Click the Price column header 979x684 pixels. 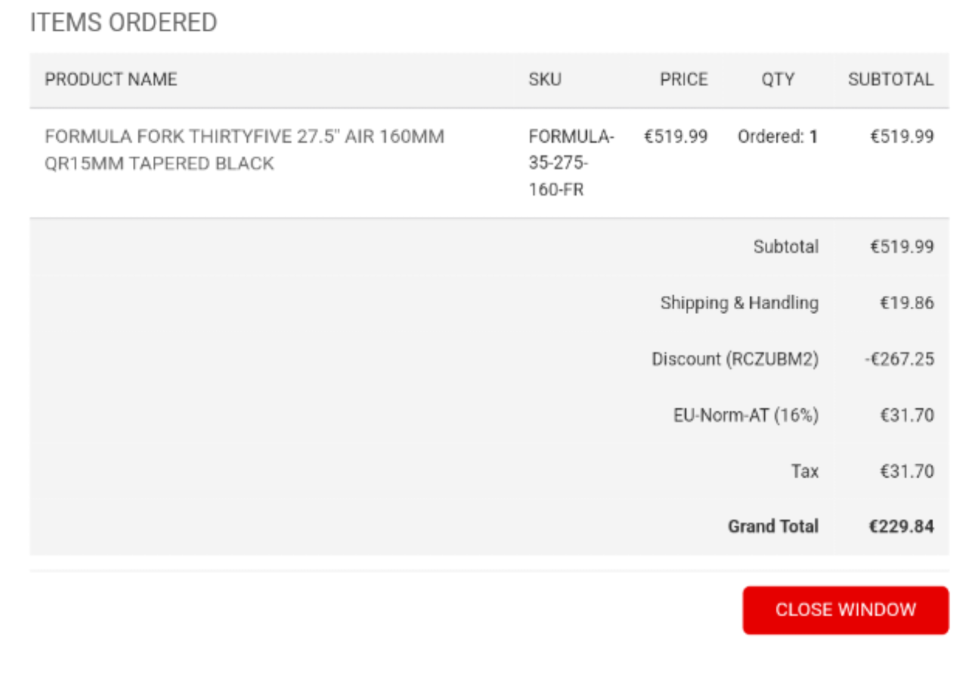(x=683, y=80)
